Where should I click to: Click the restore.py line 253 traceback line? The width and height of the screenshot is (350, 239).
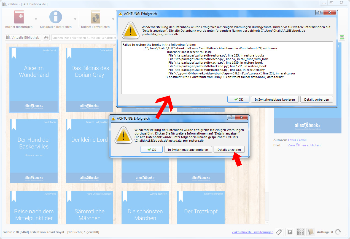(x=216, y=55)
